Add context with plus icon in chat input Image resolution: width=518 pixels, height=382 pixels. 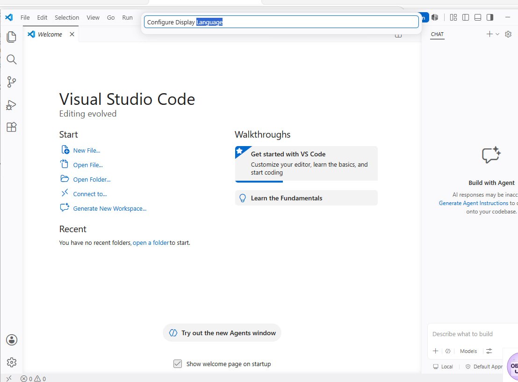(435, 351)
